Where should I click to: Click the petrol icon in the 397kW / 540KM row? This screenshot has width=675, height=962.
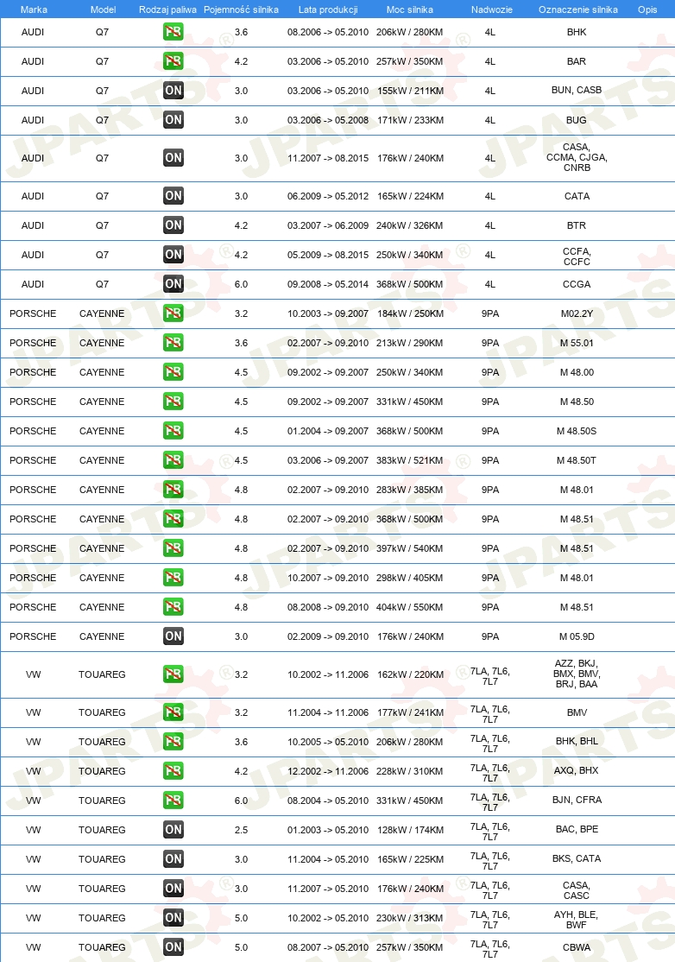(173, 548)
